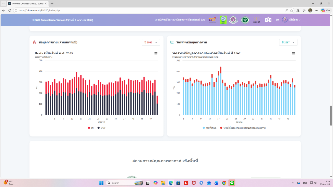The width and height of the screenshot is (333, 187).
Task: Select the Province Overview browser tab
Action: pos(26,4)
